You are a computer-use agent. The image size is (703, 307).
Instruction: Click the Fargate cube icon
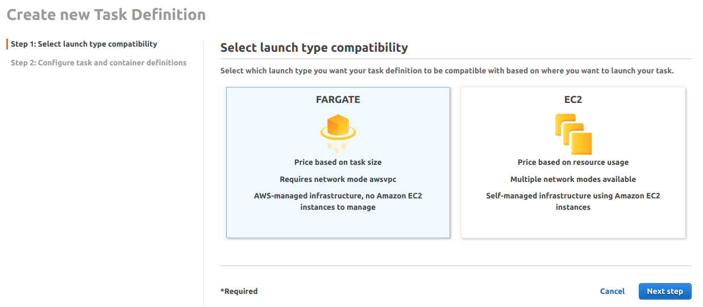[x=338, y=134]
